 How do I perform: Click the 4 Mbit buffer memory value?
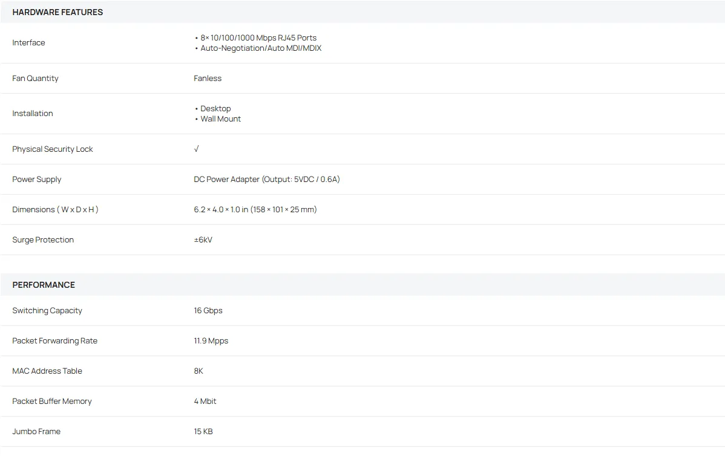(x=205, y=402)
